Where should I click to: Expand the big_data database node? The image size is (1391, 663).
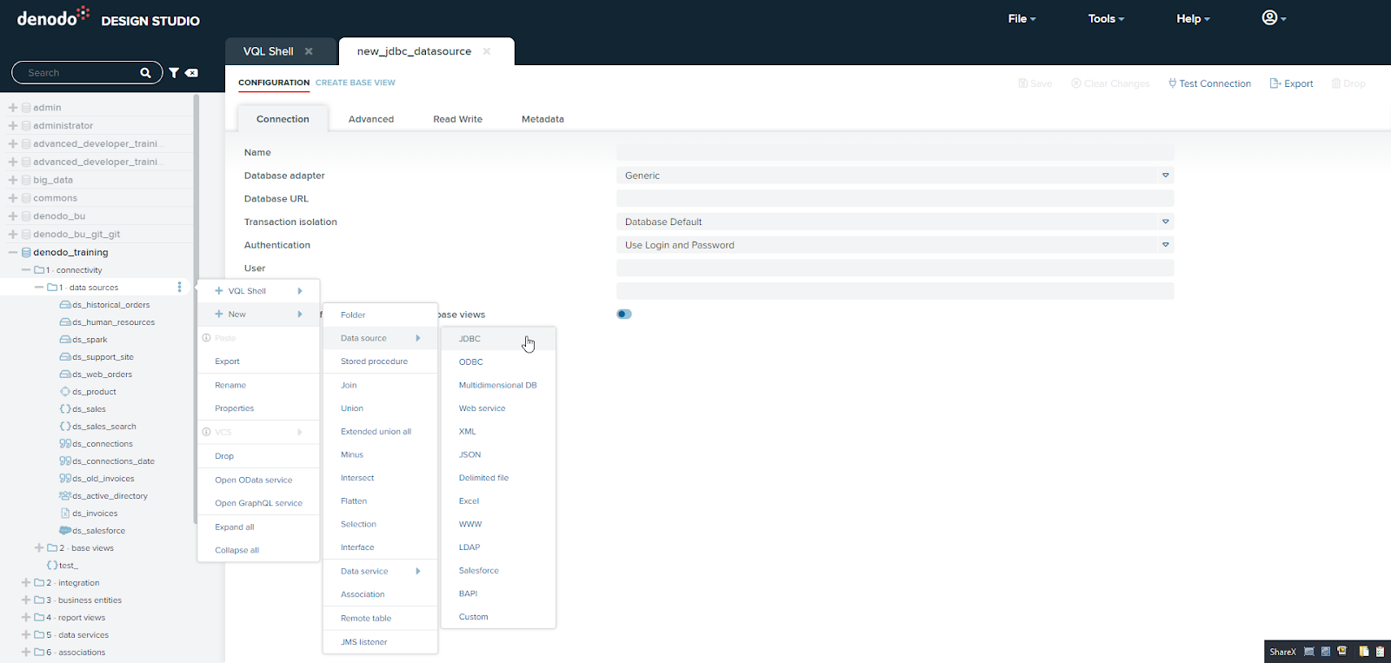13,180
